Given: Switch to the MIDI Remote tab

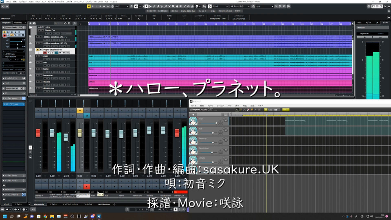Looking at the screenshot, I should click(104, 204).
